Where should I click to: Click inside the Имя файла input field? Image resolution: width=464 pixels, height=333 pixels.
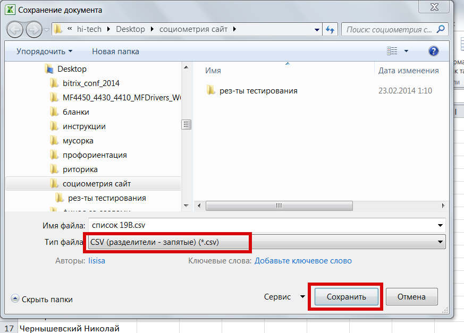click(x=213, y=225)
